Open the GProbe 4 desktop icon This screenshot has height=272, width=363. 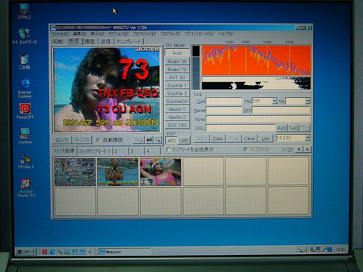[x=25, y=159]
